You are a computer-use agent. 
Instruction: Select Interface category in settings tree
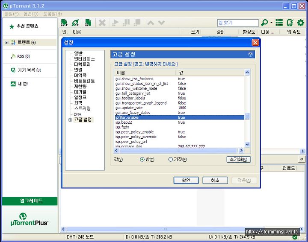click(x=84, y=59)
